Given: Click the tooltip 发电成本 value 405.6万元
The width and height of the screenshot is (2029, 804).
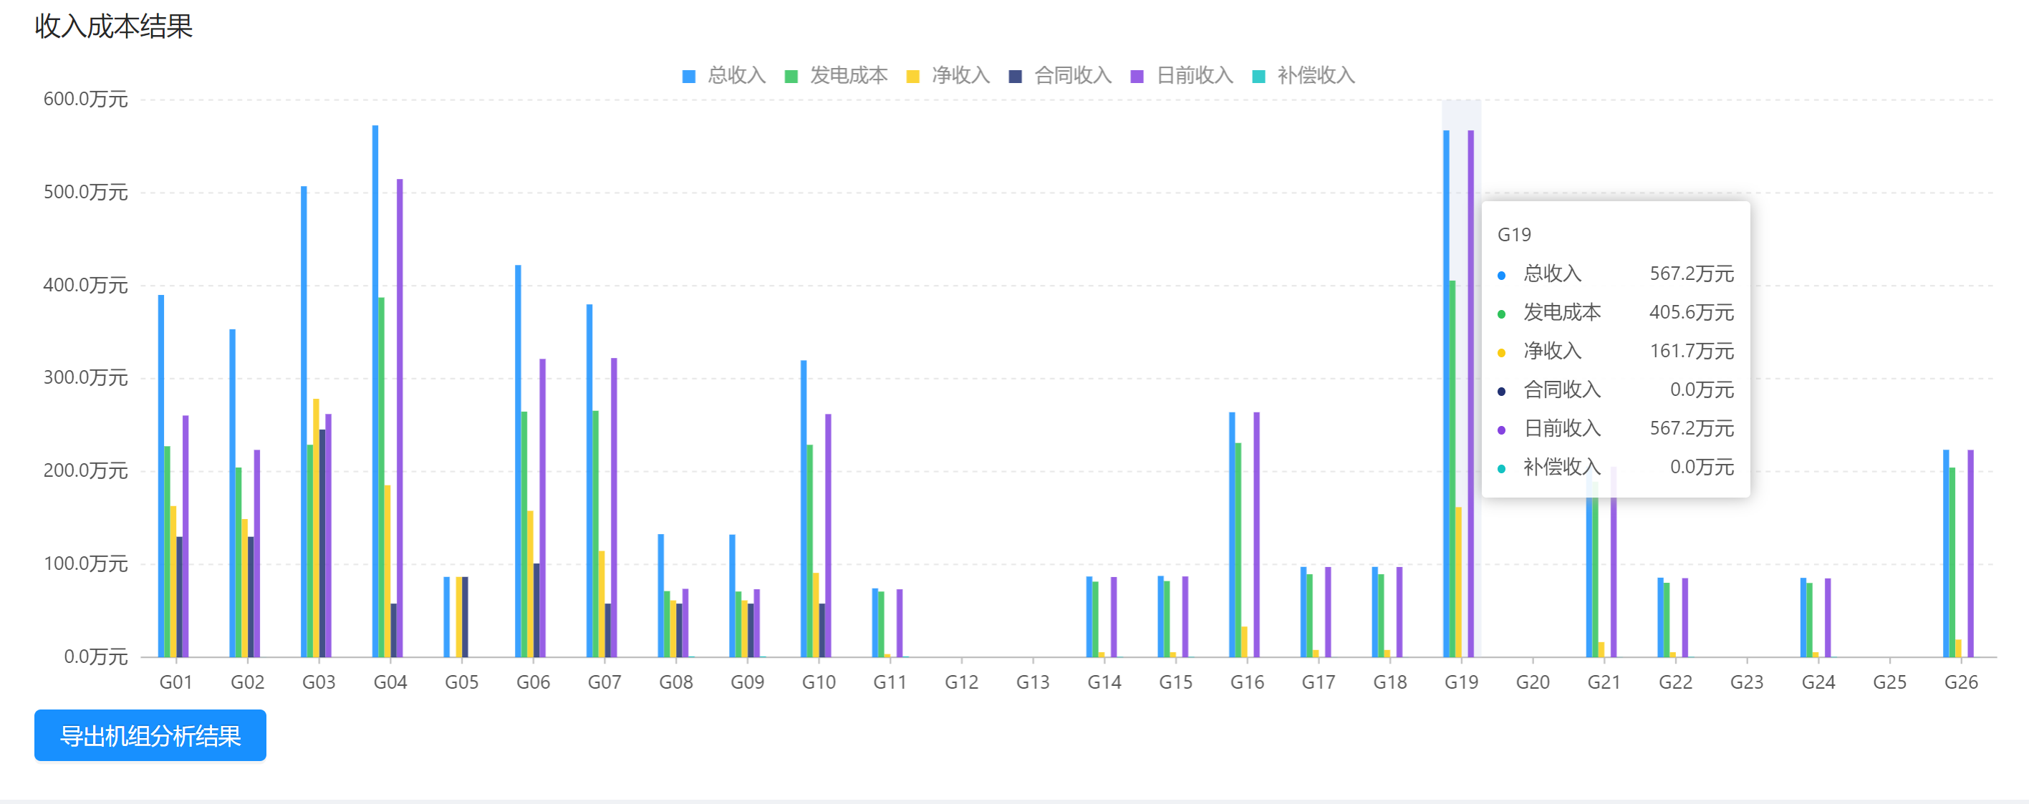Looking at the screenshot, I should pos(1692,313).
